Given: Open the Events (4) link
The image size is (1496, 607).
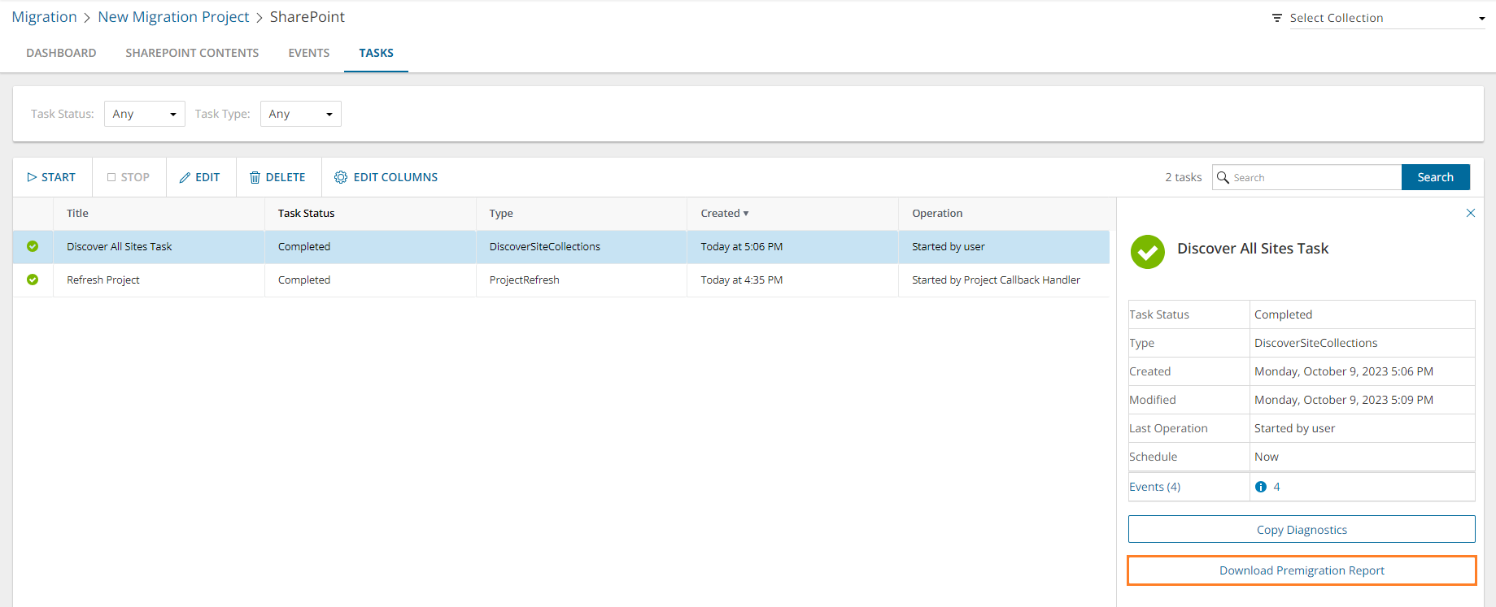Looking at the screenshot, I should click(1154, 487).
